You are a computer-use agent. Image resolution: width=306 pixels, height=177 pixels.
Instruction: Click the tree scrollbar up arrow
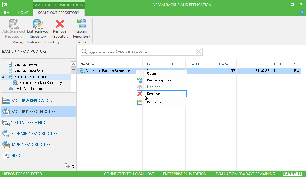73,64
